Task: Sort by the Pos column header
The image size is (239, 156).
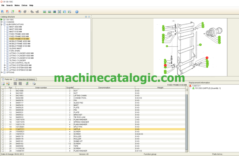Action: pyautogui.click(x=10, y=88)
